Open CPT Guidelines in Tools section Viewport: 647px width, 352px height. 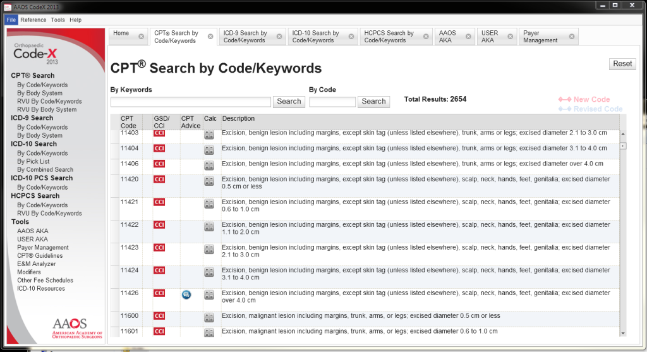click(x=40, y=256)
